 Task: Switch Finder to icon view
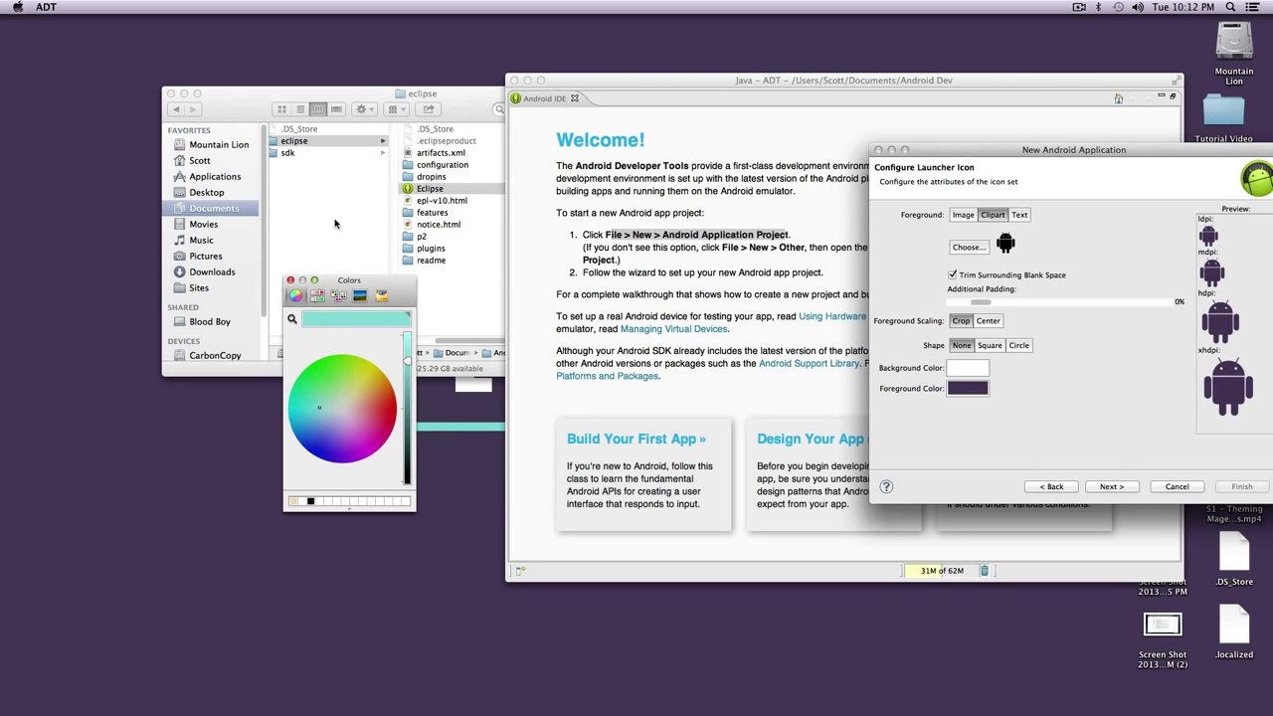click(282, 109)
